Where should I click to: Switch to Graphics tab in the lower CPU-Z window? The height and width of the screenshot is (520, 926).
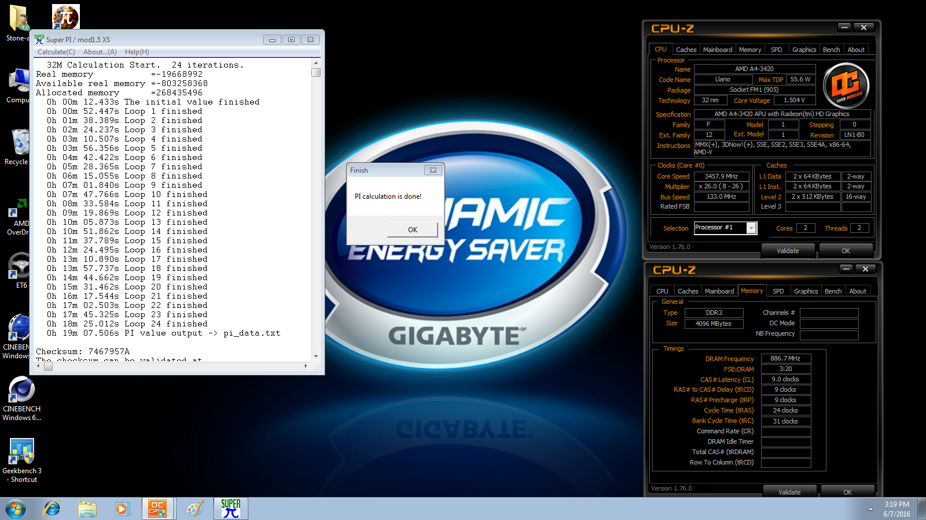(x=806, y=291)
